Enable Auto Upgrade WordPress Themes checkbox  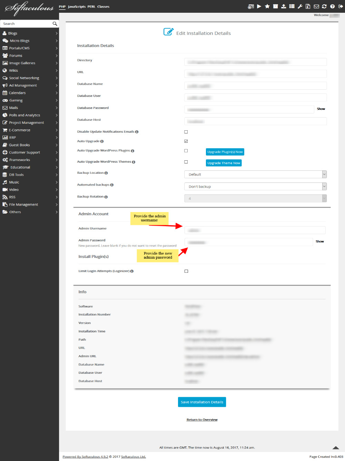186,162
